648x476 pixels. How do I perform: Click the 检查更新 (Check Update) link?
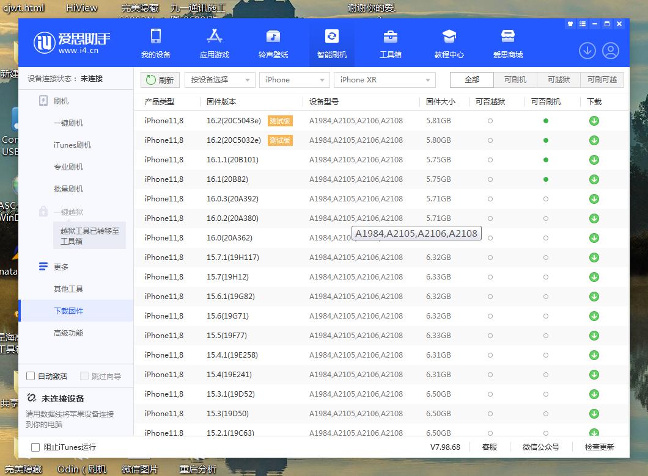(x=598, y=447)
